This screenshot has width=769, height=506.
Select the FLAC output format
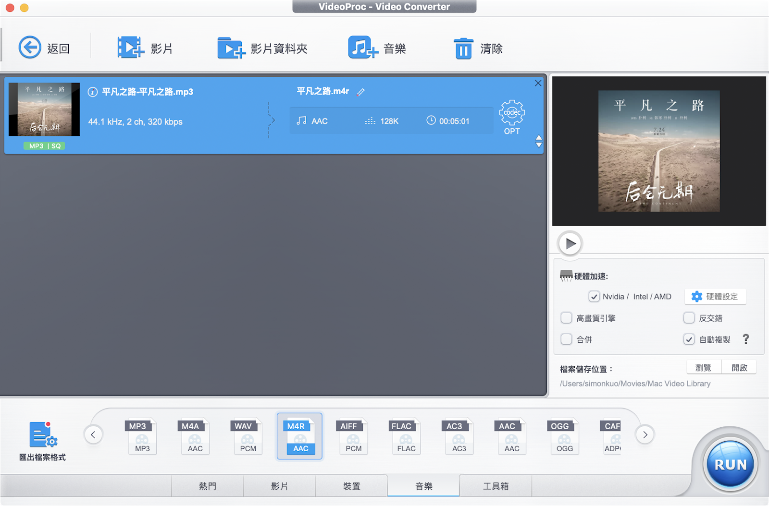pyautogui.click(x=406, y=436)
